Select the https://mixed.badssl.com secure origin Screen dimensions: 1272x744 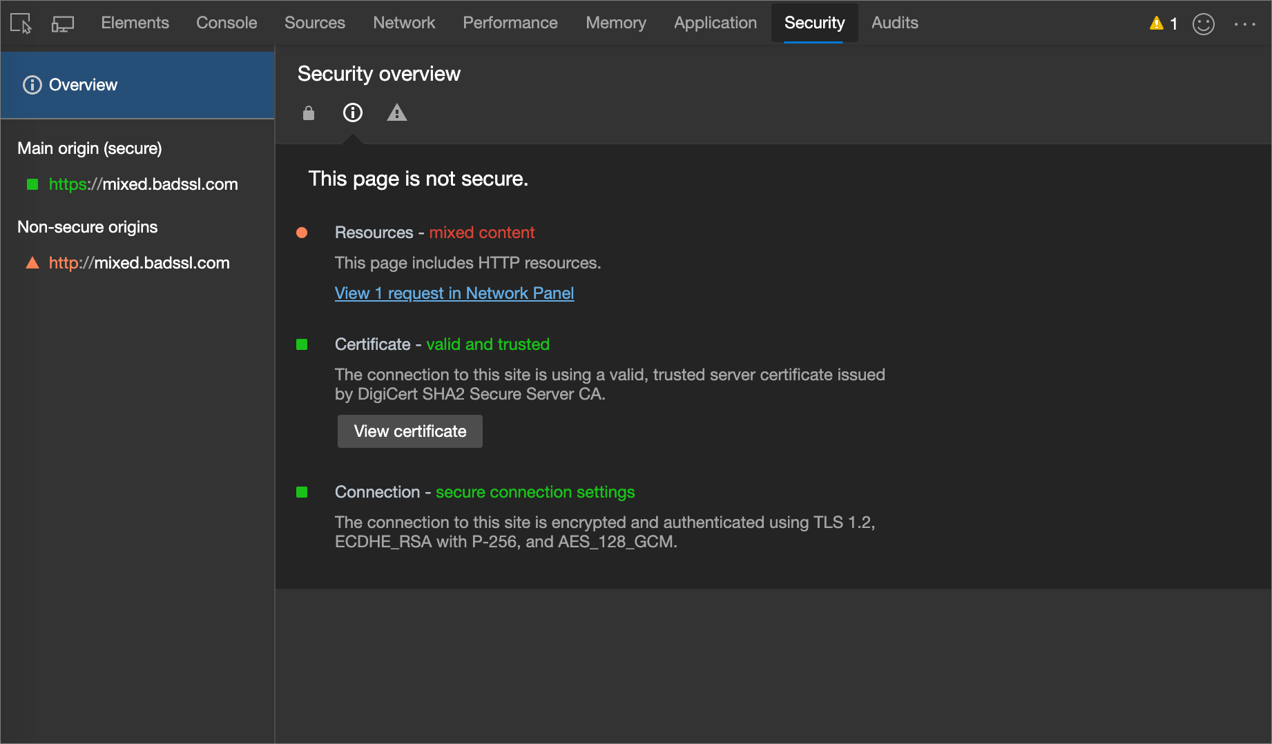143,184
